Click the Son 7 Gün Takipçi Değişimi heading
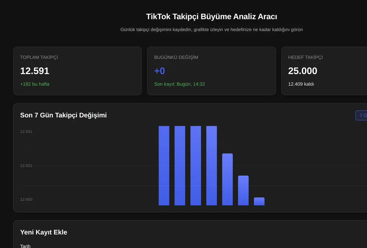The height and width of the screenshot is (248, 367). click(63, 115)
